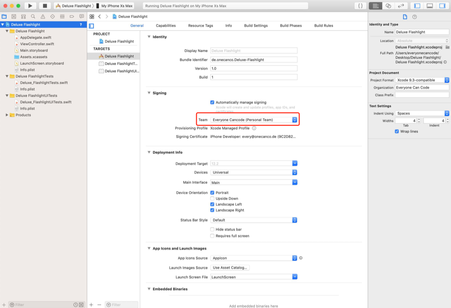
Task: Expand the Products folder
Action: click(x=7, y=115)
